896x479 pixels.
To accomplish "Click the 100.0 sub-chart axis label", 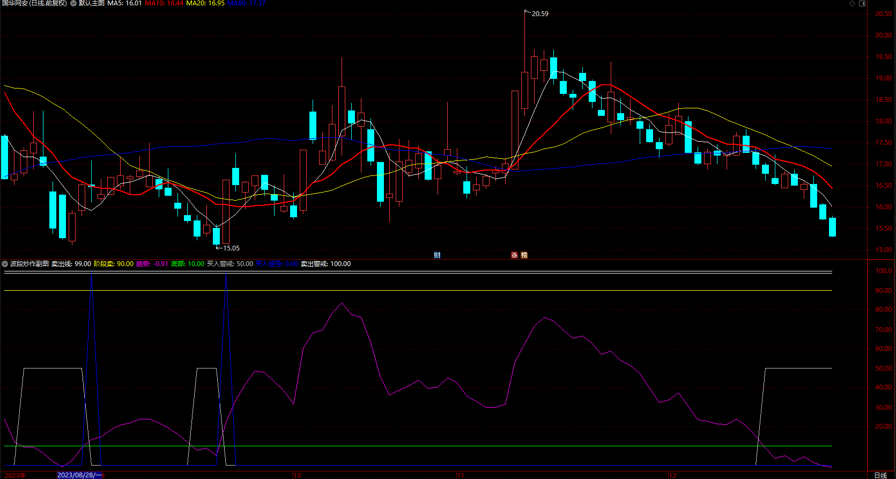I will (x=884, y=271).
